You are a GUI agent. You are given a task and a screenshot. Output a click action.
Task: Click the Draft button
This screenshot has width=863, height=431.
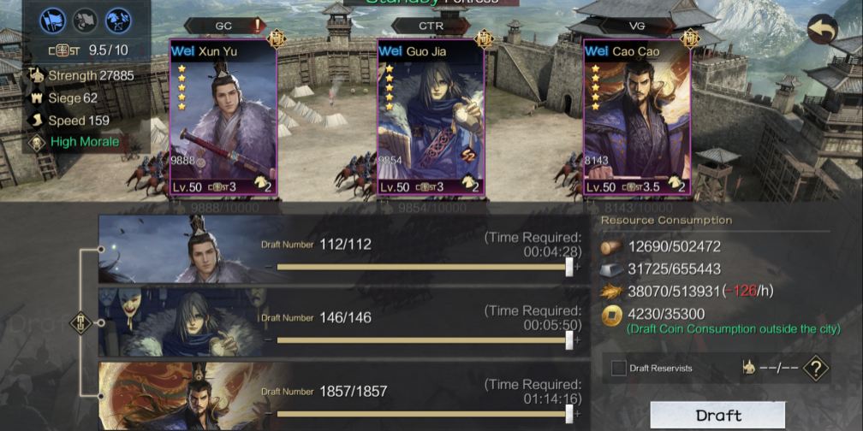coord(717,415)
